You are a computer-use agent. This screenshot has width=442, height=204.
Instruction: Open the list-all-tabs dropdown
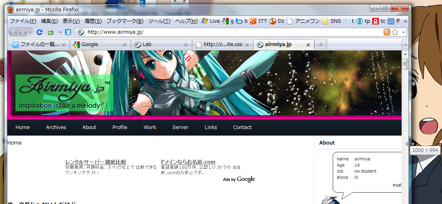[405, 44]
